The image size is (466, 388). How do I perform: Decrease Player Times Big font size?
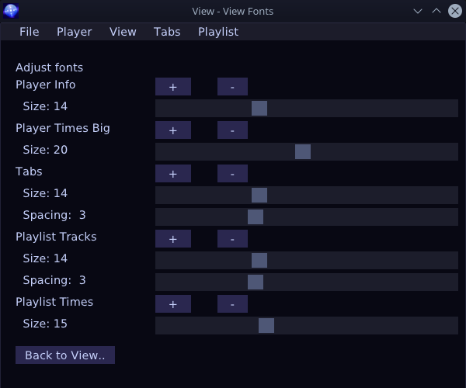tap(232, 130)
